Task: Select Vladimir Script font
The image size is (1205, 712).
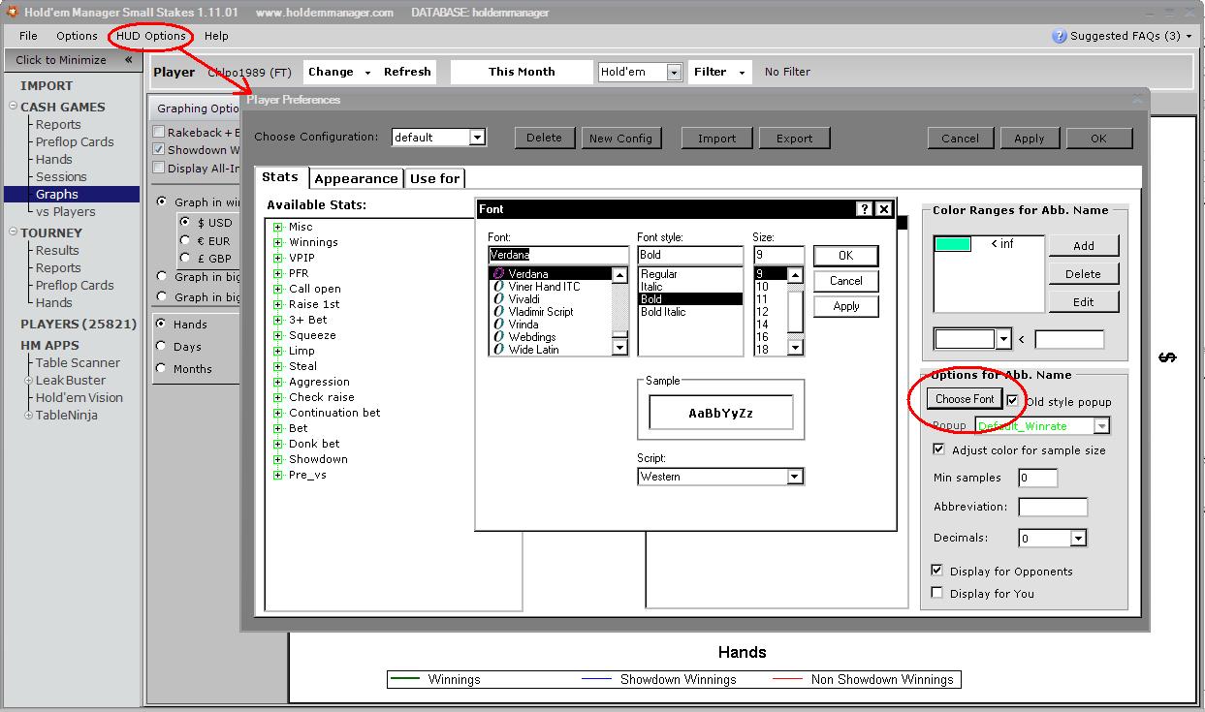Action: click(550, 312)
